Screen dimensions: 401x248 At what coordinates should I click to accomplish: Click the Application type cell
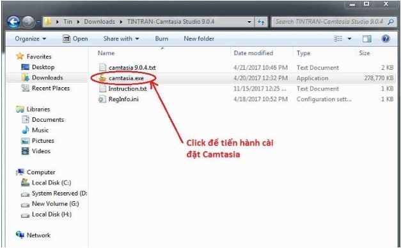coord(312,78)
